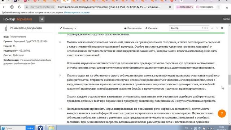
Task: Click paragraph starting Установив нарушение законности
Action: click(x=141, y=65)
